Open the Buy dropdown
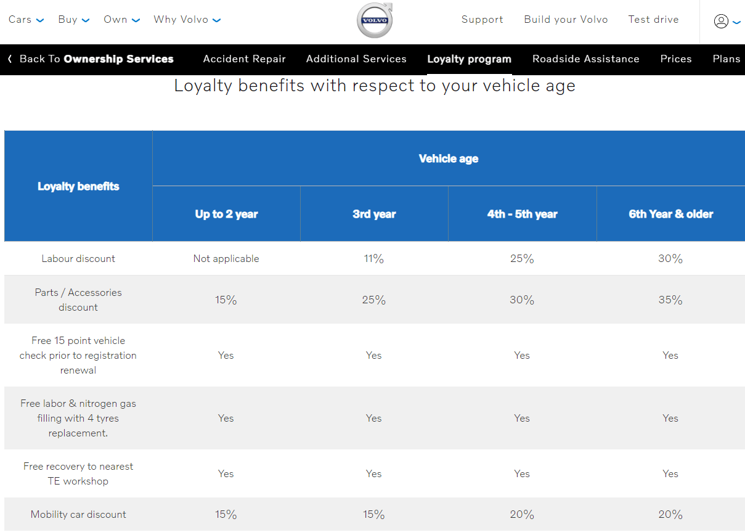This screenshot has width=745, height=532. pos(73,20)
